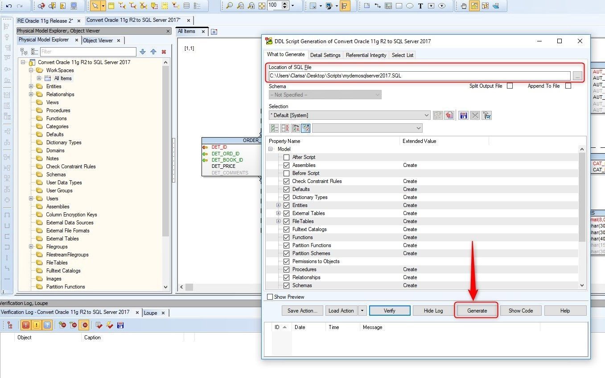Click the Generate button
Viewport: 605px width, 378px height.
click(477, 311)
